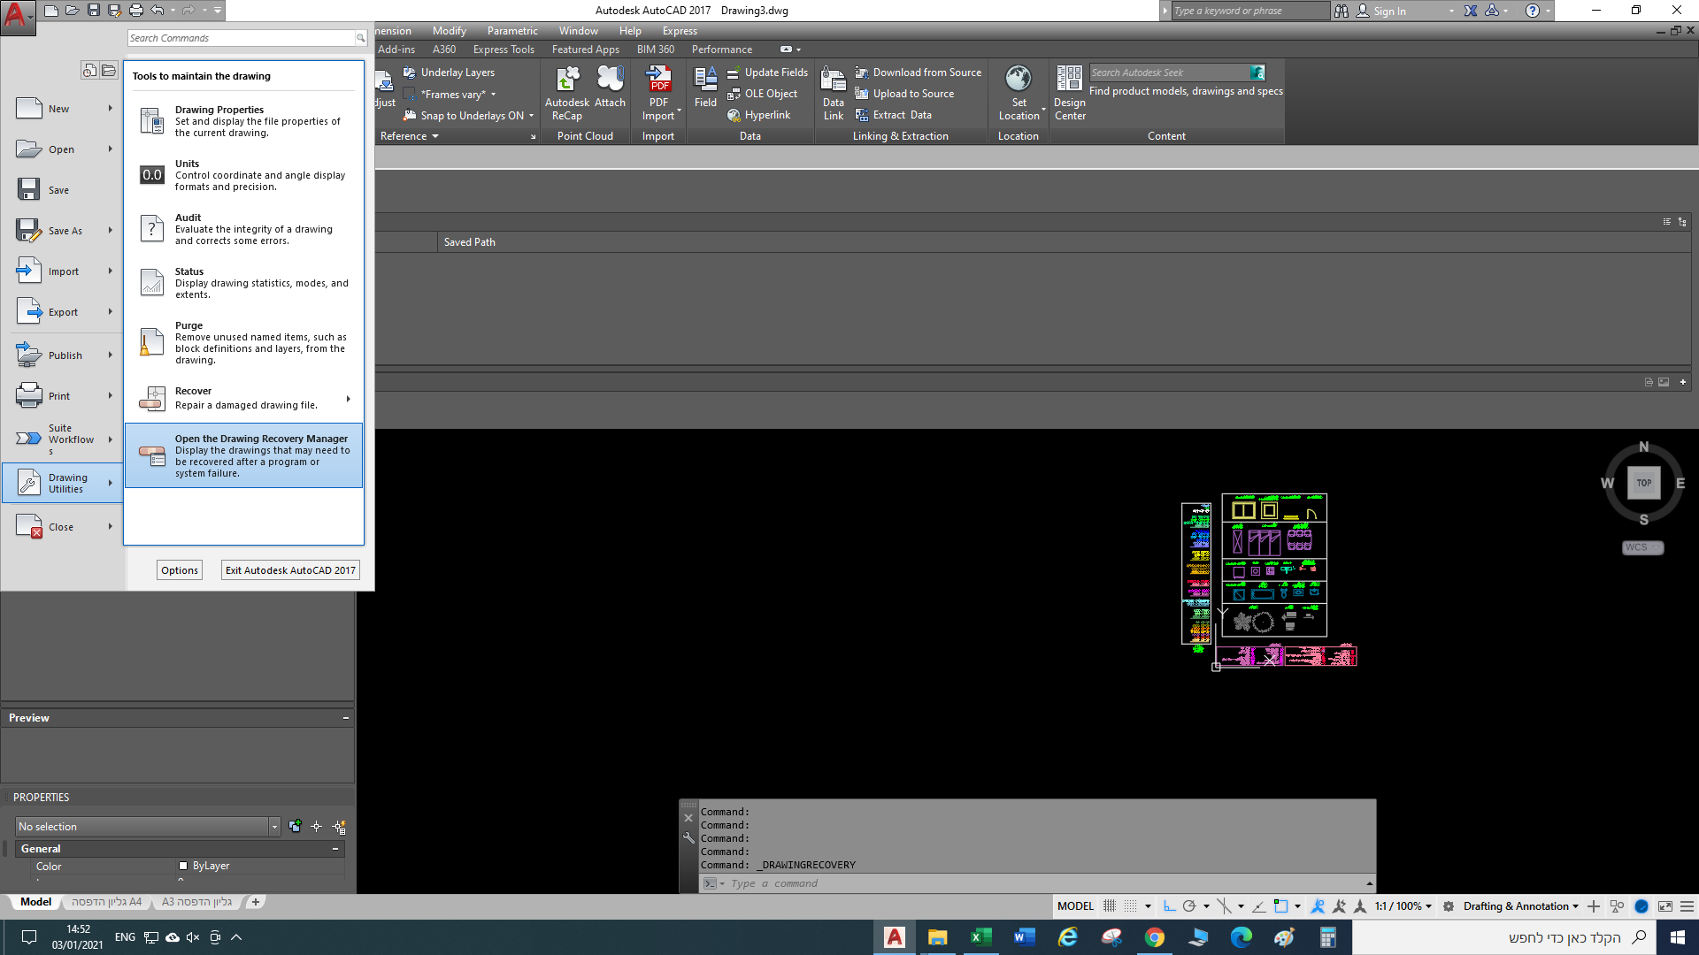Toggle drawing grid display in status bar
Image resolution: width=1699 pixels, height=955 pixels.
pos(1110,905)
